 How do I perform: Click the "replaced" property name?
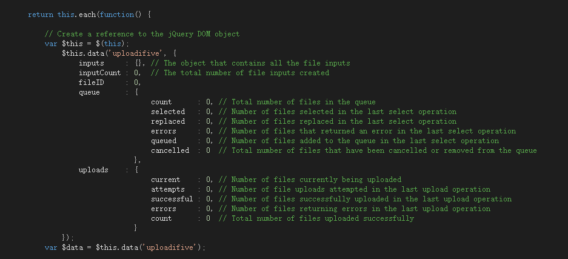click(x=168, y=121)
